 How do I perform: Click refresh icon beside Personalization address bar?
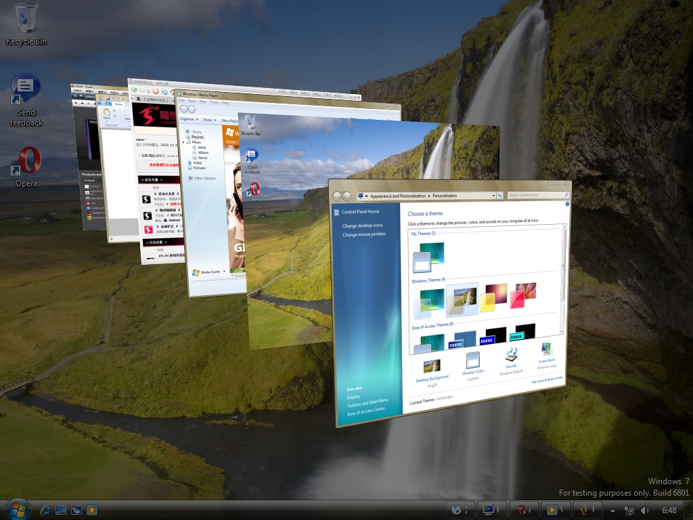[x=500, y=196]
